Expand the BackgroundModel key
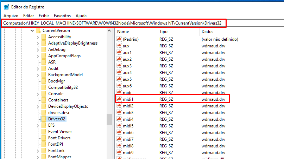This screenshot has width=284, height=159. coord(38,75)
